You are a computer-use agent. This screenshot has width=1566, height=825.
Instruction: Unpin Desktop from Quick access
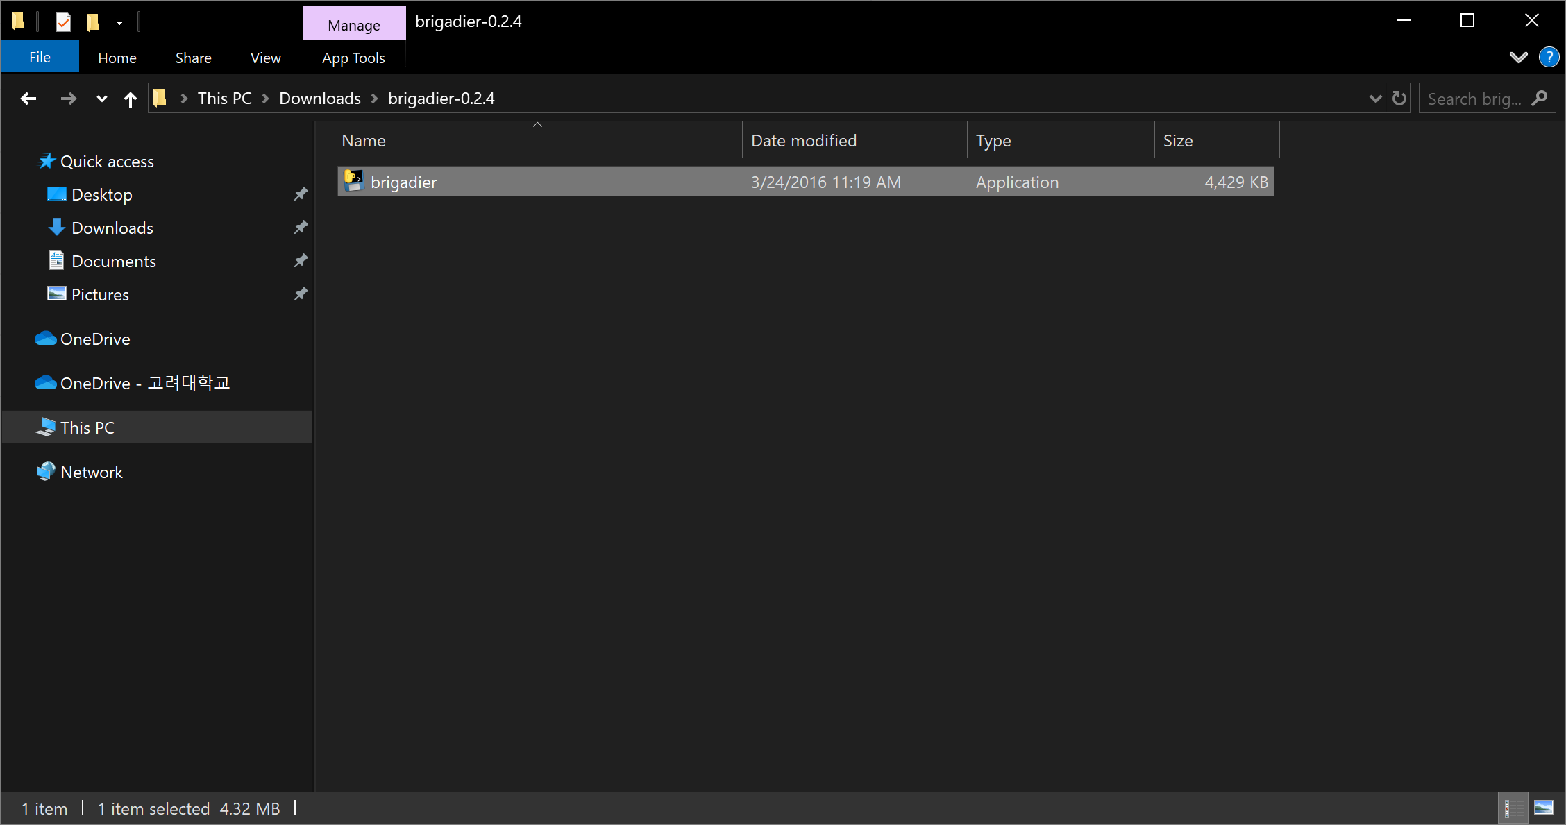click(301, 194)
